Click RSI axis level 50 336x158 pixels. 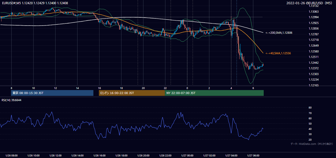pyautogui.click(x=310, y=124)
